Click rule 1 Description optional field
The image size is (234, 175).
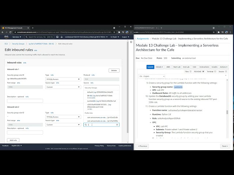tap(25, 101)
